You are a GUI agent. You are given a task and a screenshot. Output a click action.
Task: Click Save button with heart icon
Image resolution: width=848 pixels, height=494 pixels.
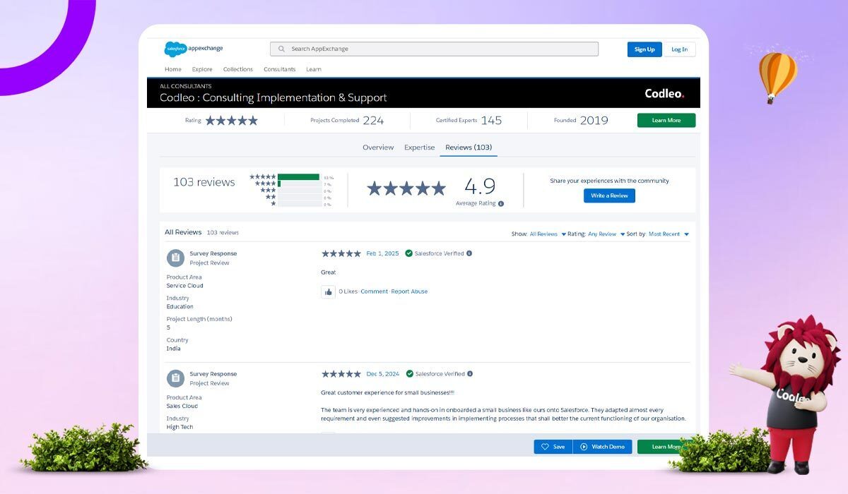(x=553, y=447)
